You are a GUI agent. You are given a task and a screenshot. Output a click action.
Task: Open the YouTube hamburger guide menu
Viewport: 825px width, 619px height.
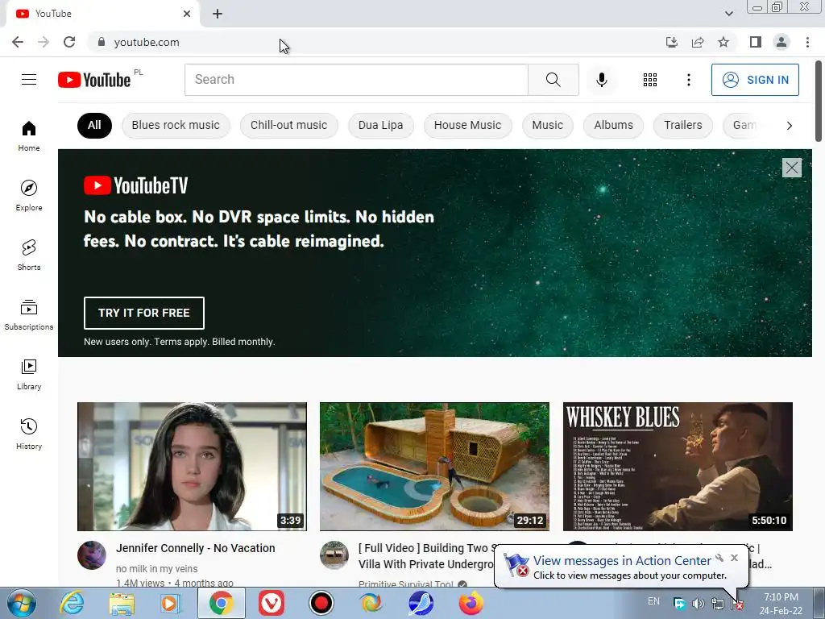coord(29,80)
